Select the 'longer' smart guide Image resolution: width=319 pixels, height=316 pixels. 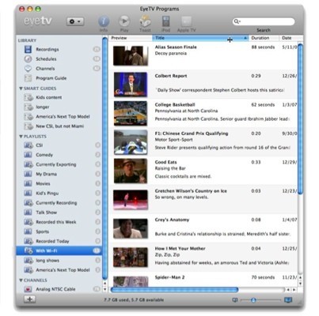coord(43,107)
